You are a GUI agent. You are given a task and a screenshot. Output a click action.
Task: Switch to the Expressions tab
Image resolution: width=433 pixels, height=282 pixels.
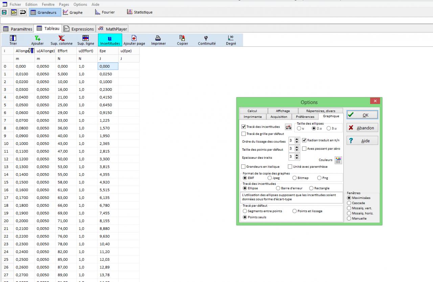[x=79, y=29]
